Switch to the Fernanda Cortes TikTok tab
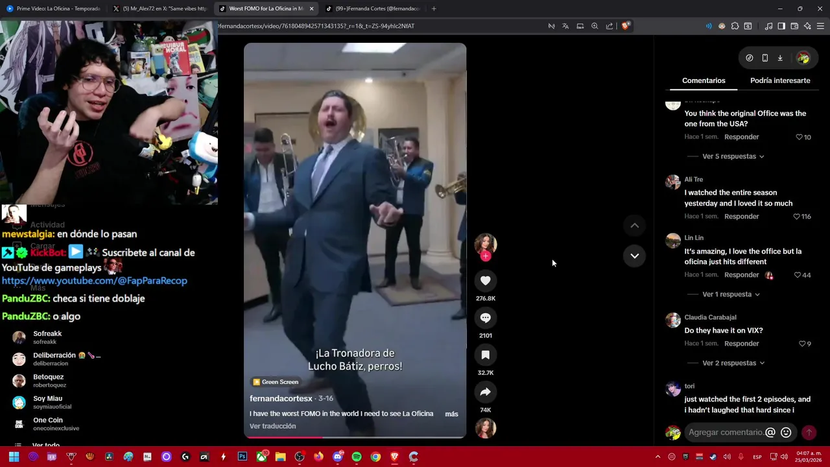The height and width of the screenshot is (467, 830). (372, 8)
